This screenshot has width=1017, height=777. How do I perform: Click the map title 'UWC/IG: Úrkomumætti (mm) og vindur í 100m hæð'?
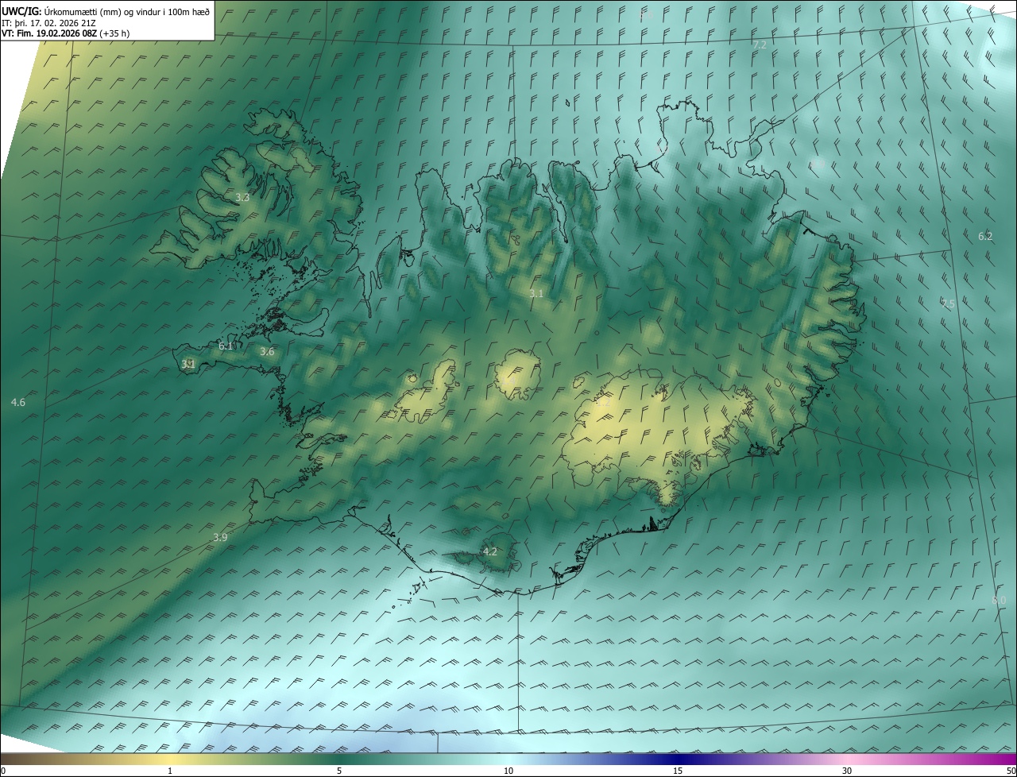pyautogui.click(x=106, y=11)
